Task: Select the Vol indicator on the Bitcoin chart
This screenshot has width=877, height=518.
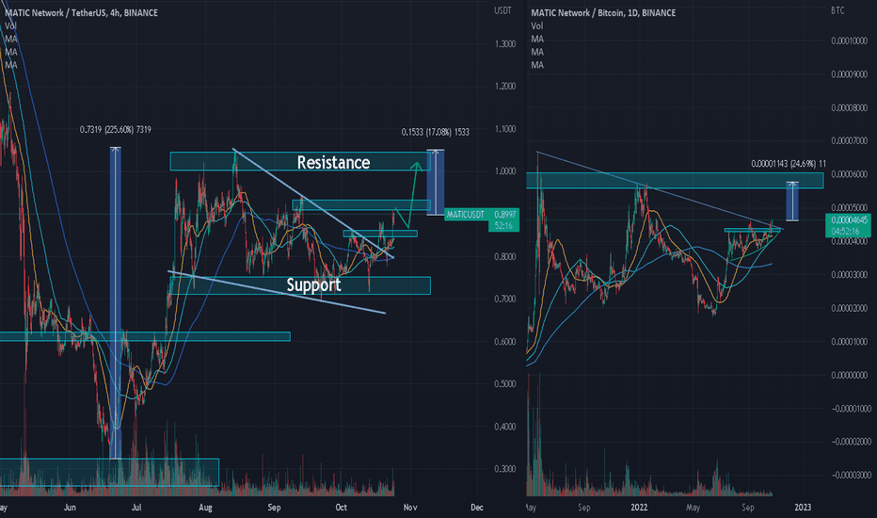Action: [537, 25]
